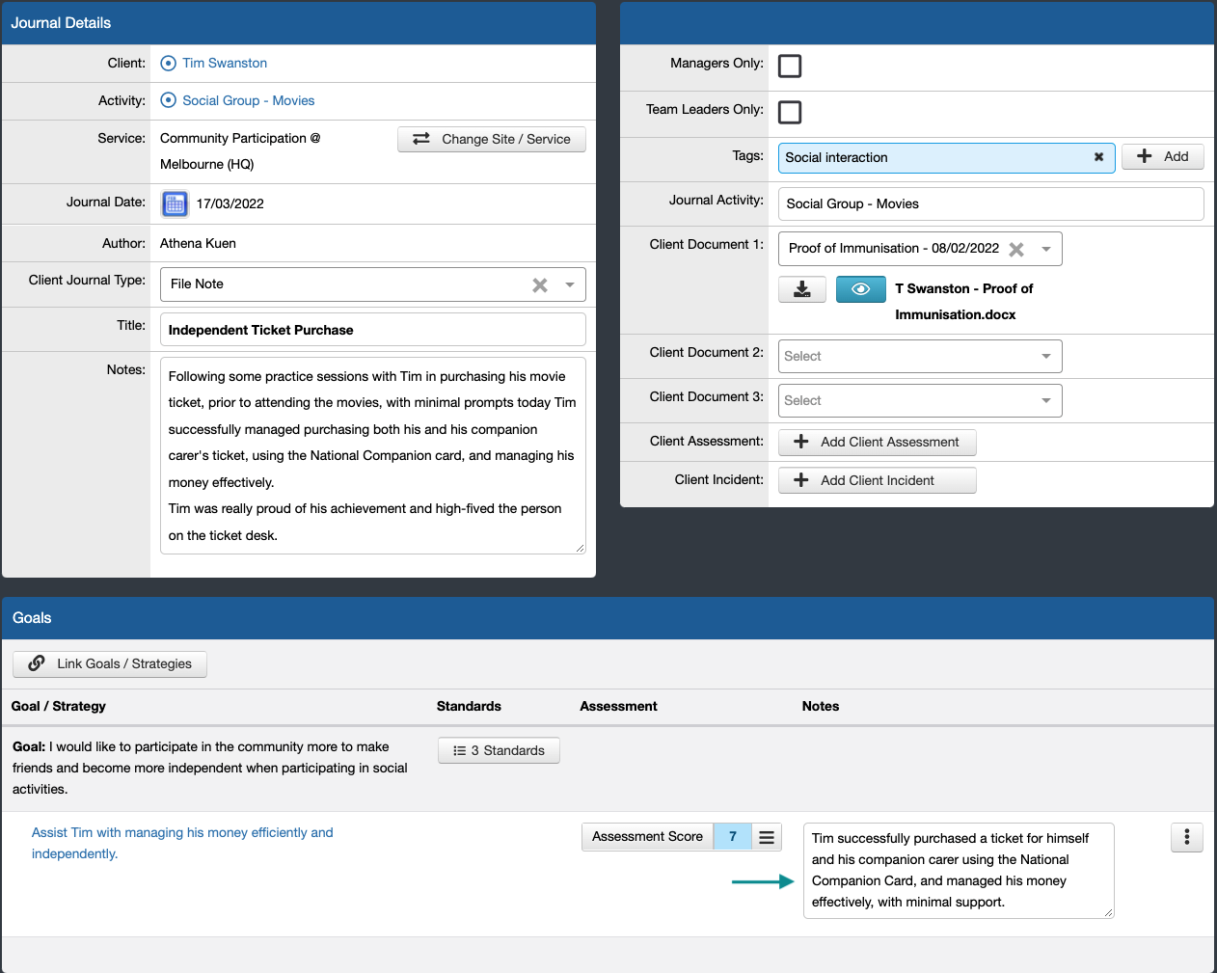This screenshot has width=1217, height=973.
Task: Click the Tags input containing Social interaction
Action: [x=947, y=157]
